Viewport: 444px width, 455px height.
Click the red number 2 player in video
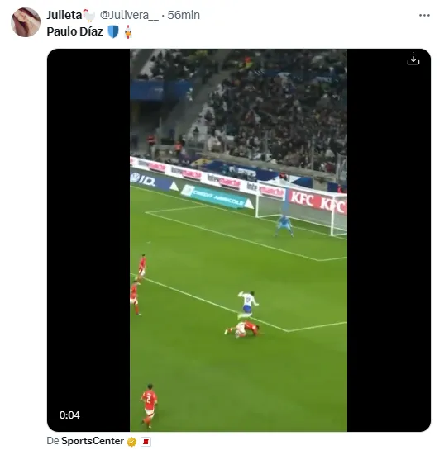(x=149, y=405)
